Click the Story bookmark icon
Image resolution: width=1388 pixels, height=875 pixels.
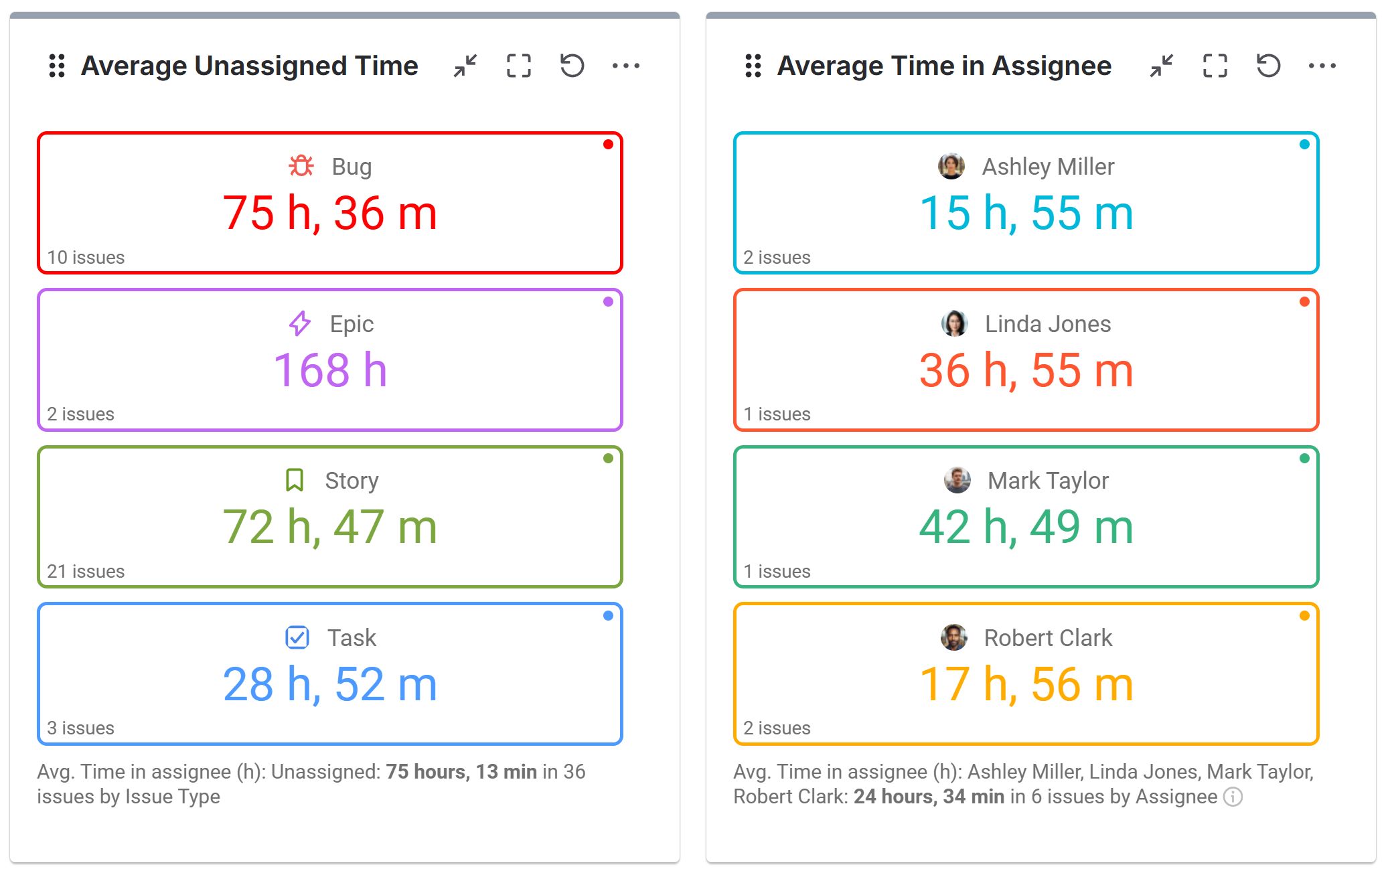pyautogui.click(x=295, y=479)
